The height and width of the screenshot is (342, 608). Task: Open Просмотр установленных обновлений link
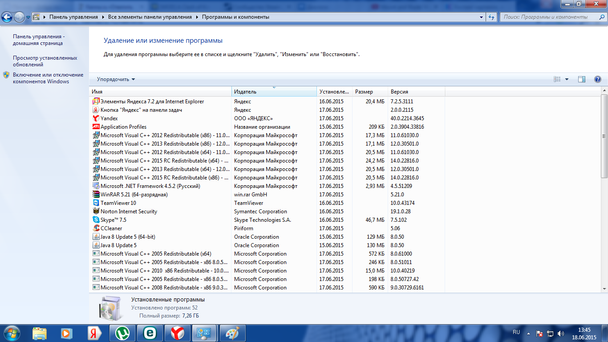pos(45,61)
